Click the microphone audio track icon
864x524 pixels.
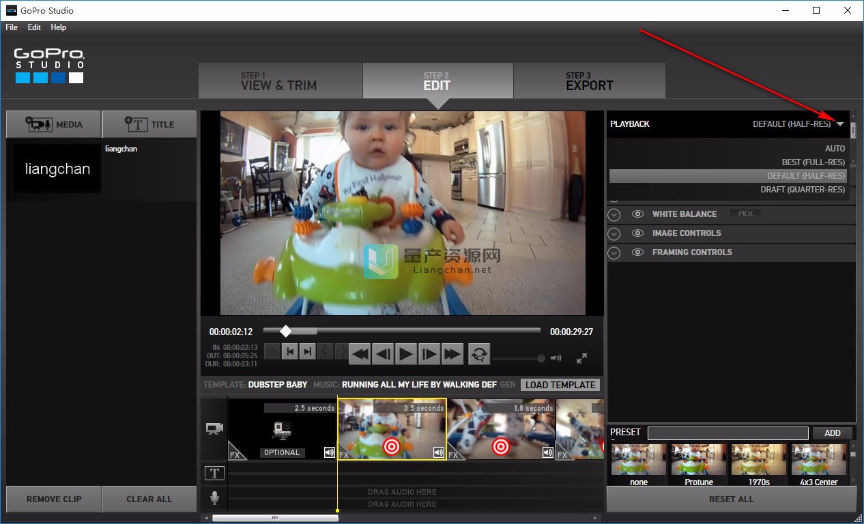coord(214,498)
